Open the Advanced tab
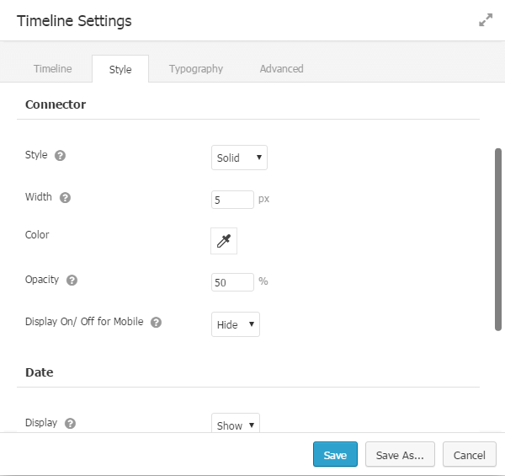The image size is (505, 476). [x=281, y=69]
